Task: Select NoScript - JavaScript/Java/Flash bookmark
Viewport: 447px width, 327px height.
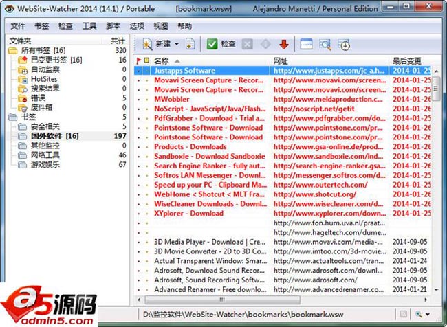Action: pos(210,109)
